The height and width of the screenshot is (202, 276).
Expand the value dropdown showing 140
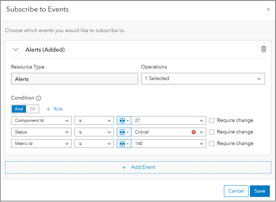(x=201, y=144)
